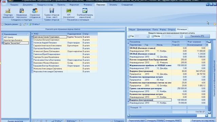Image resolution: width=217 pixels, height=122 pixels.
Task: Open the Отпуска details tab
Action: pyautogui.click(x=172, y=29)
